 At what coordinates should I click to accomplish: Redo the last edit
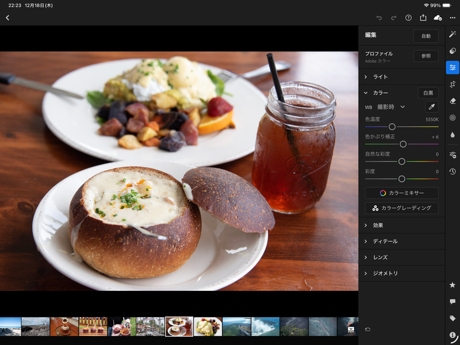(x=394, y=18)
